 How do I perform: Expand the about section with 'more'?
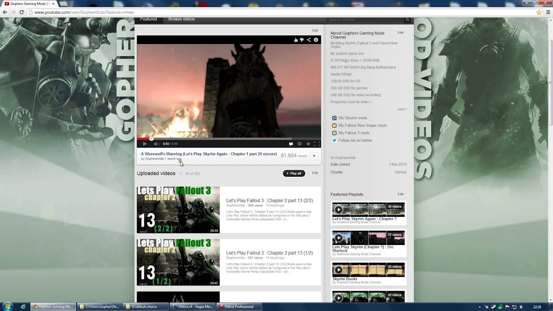point(402,109)
